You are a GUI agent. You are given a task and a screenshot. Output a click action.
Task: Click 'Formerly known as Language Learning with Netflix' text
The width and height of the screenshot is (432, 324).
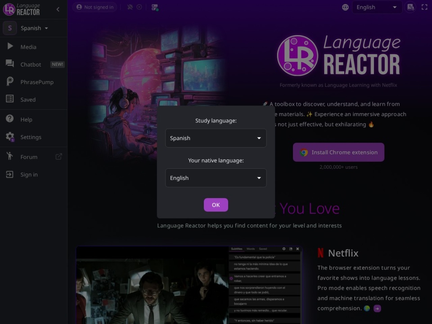338,85
